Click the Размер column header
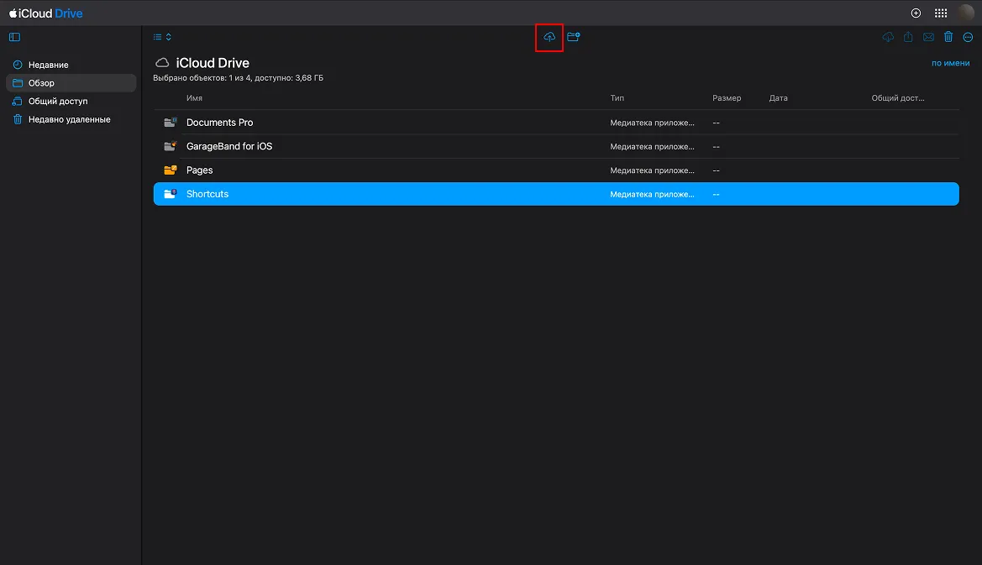The width and height of the screenshot is (982, 565). 727,98
